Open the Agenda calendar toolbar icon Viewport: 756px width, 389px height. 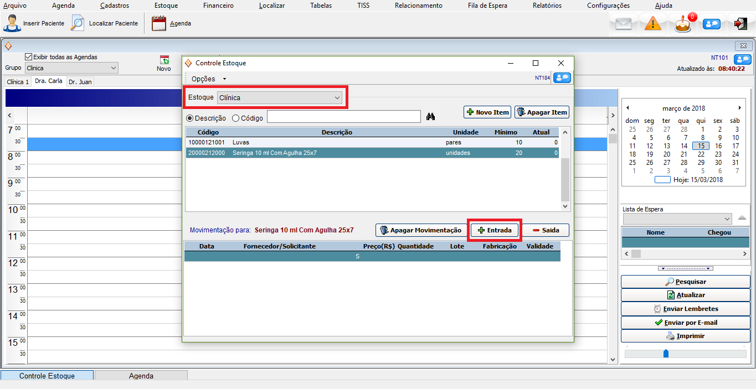pos(159,23)
